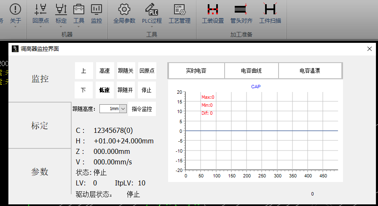
Task: Turn on following with 跟随开
Action: 126,90
